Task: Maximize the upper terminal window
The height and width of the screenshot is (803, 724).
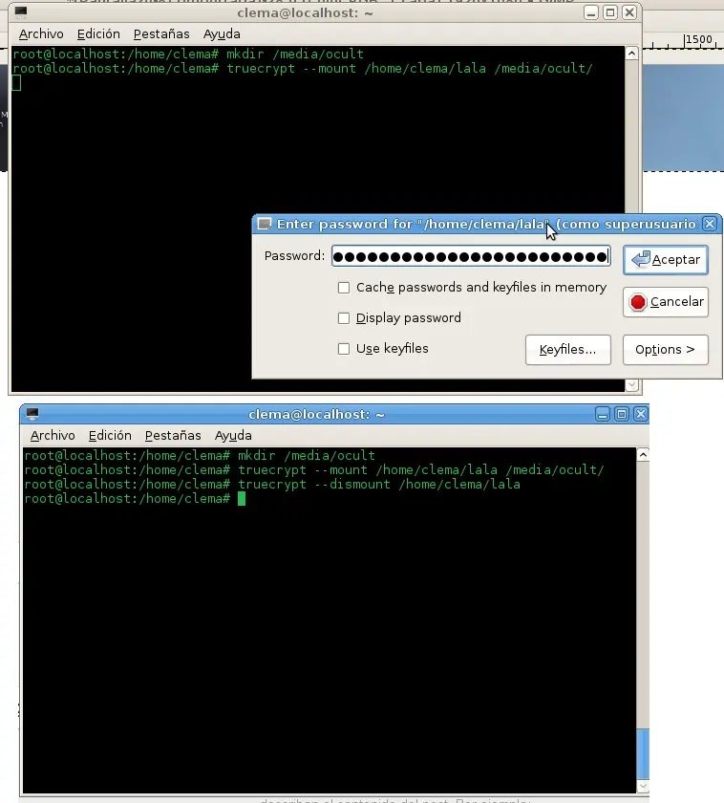Action: click(610, 12)
